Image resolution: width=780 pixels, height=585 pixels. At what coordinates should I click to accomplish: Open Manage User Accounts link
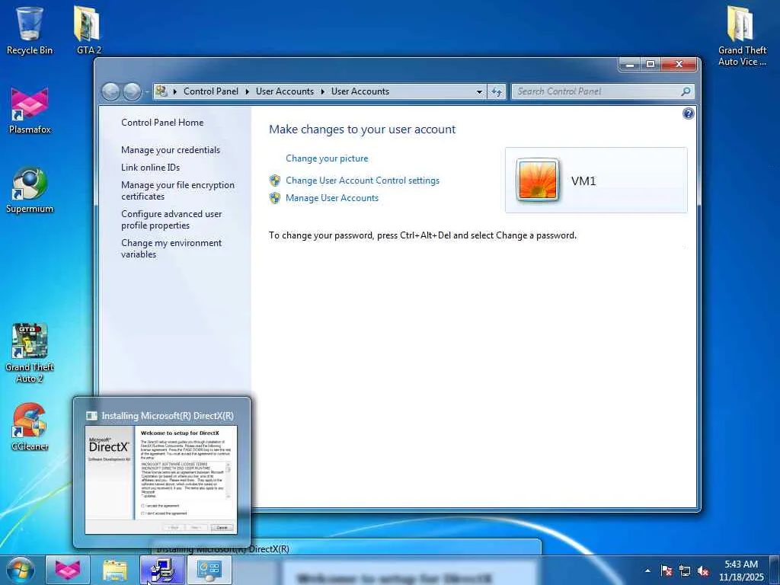pos(332,198)
